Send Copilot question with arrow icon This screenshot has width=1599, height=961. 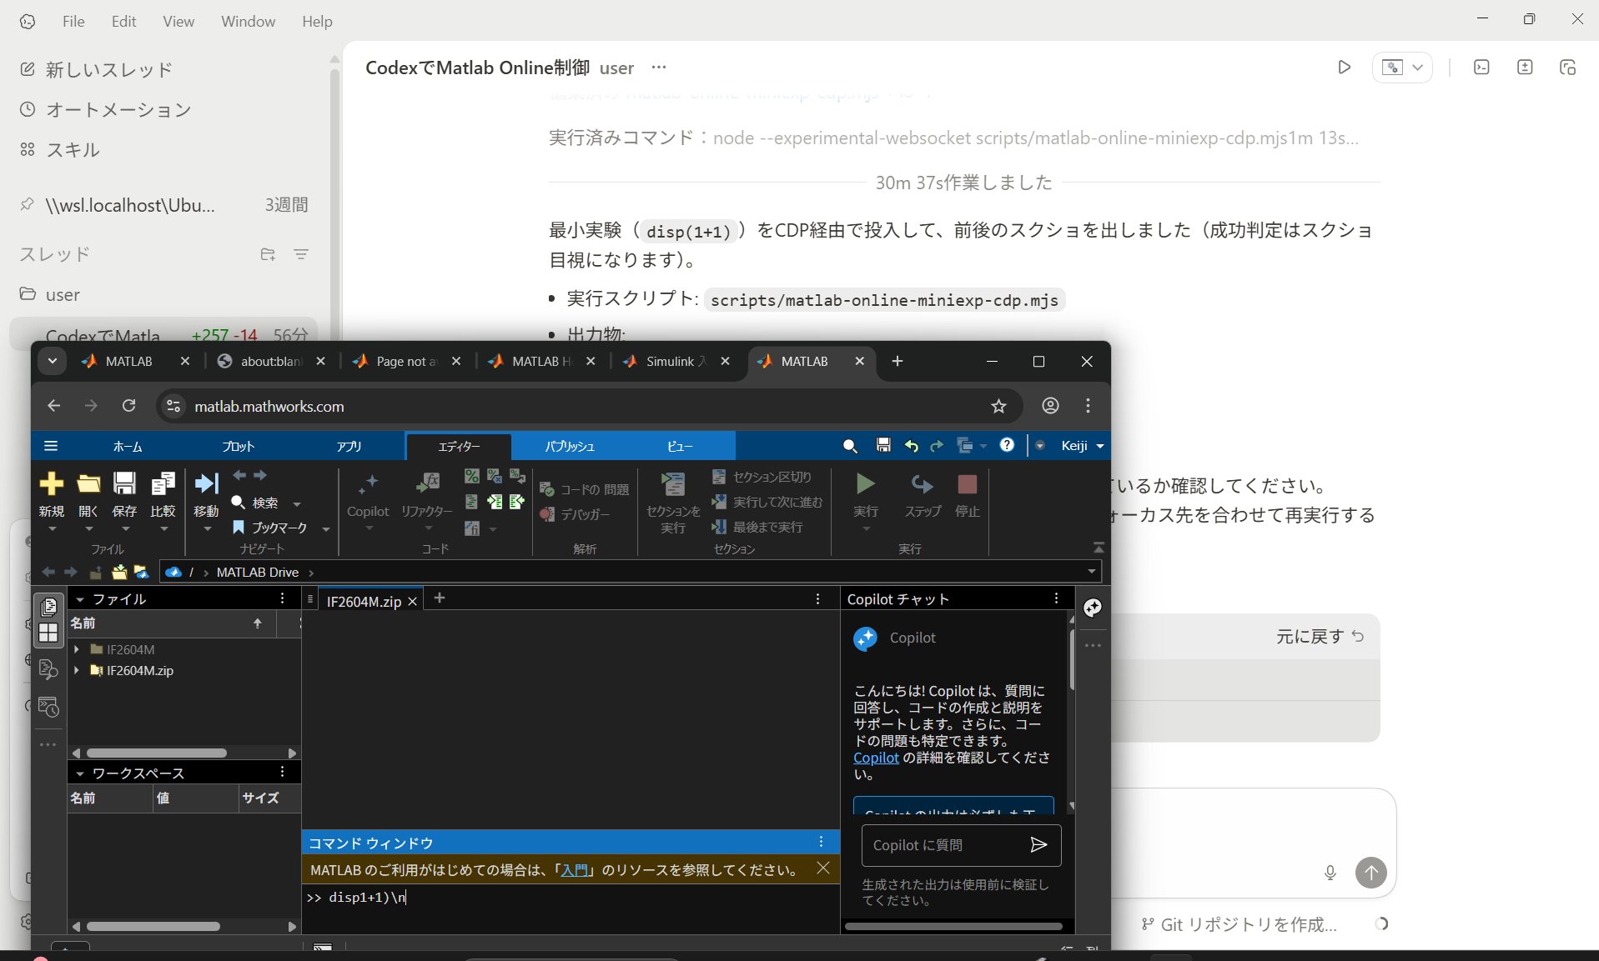tap(1038, 845)
